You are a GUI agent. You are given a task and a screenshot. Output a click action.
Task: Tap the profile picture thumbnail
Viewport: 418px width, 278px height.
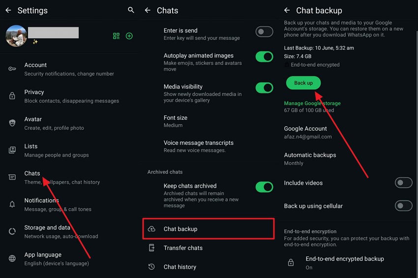tap(16, 35)
